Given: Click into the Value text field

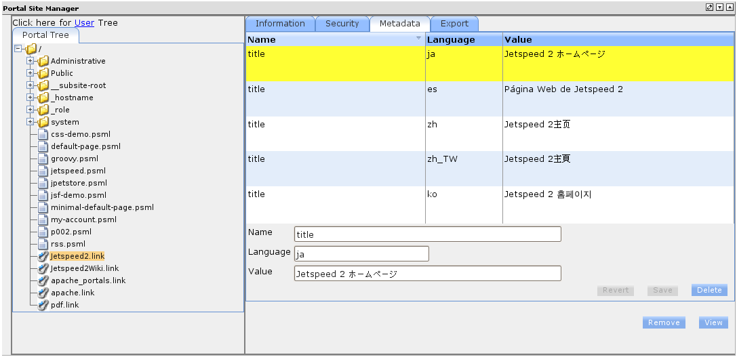Looking at the screenshot, I should [427, 274].
